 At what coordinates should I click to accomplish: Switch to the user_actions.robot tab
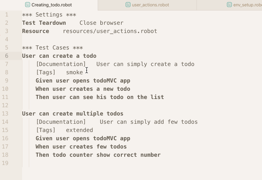click(x=147, y=5)
